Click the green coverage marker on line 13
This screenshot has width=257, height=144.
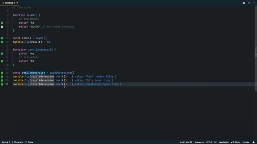tap(2, 54)
